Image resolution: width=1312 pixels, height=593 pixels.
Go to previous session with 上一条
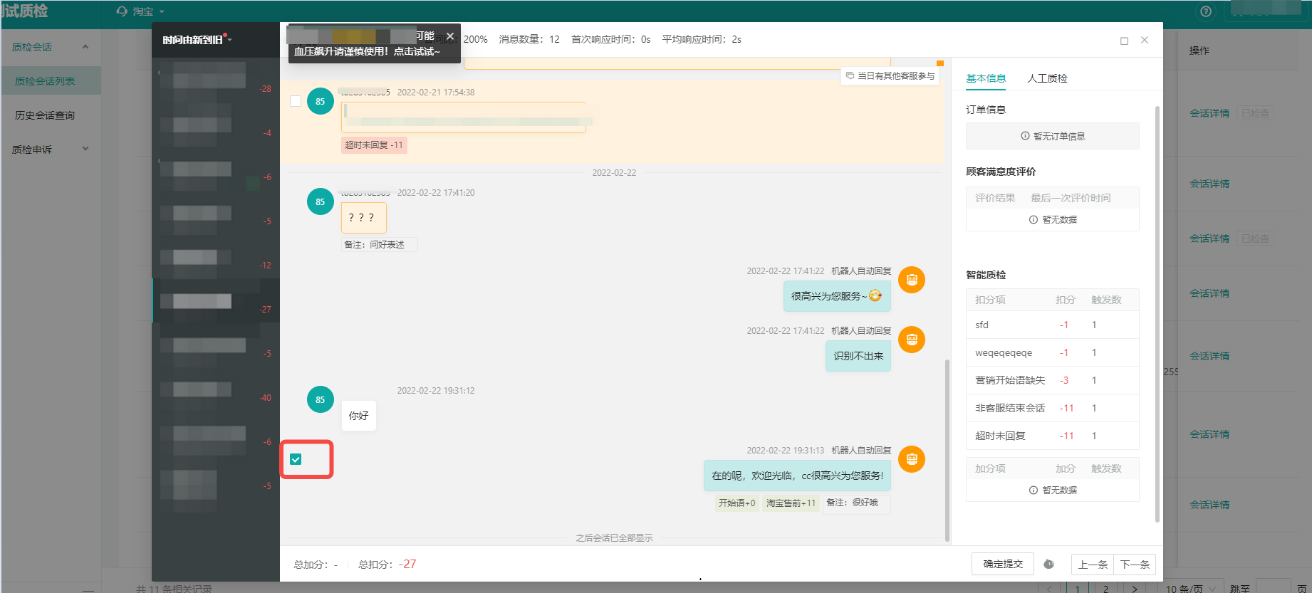click(x=1093, y=565)
